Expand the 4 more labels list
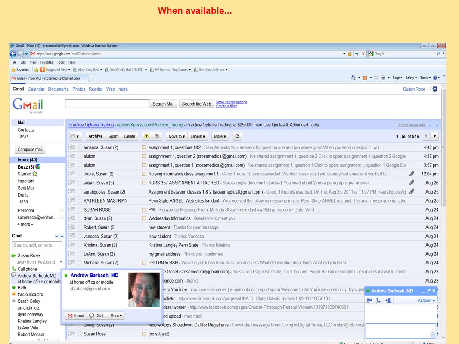The image size is (459, 344). click(x=25, y=224)
